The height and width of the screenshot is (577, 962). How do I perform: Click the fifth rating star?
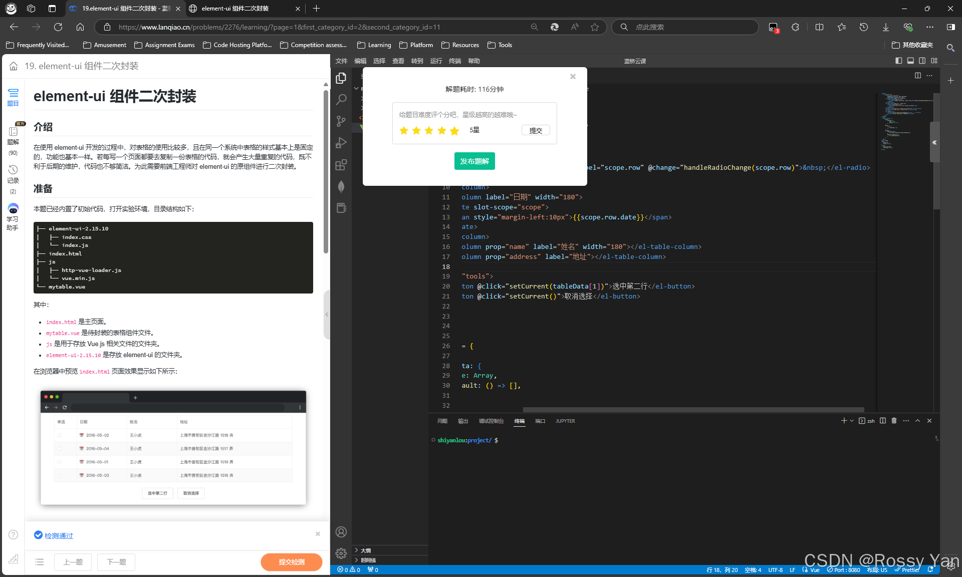coord(454,131)
